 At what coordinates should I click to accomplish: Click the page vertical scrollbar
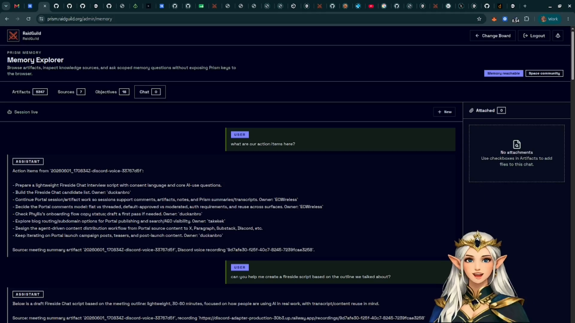tap(573, 55)
